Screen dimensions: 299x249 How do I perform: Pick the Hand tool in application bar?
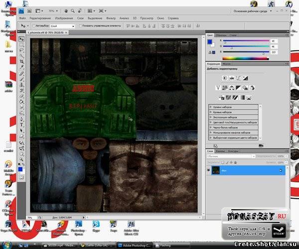tap(66, 11)
